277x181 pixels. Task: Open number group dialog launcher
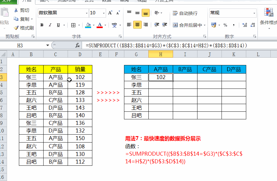coord(254,36)
